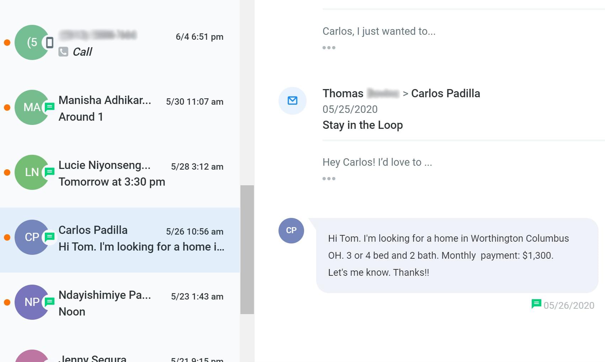Click the mobile device badge on first avatar
Viewport: 605px width, 362px height.
point(49,43)
